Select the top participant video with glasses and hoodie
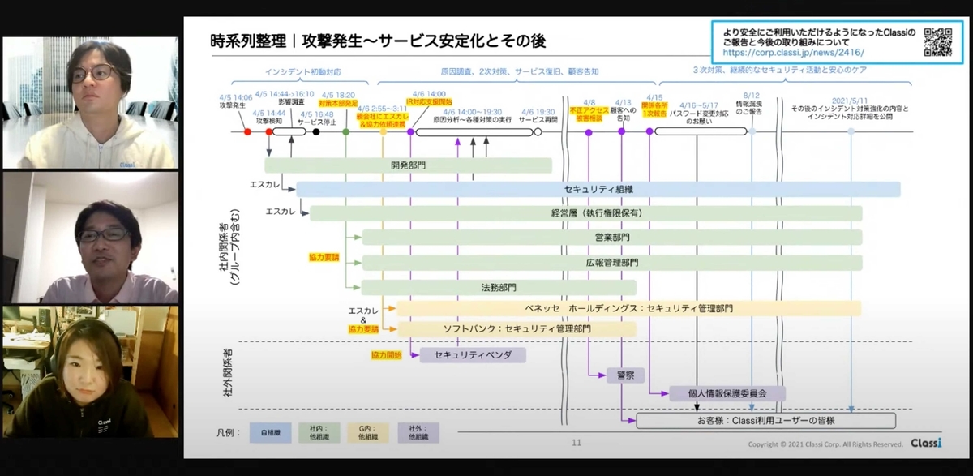 point(90,102)
